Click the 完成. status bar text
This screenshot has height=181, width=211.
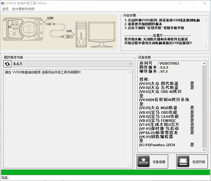pyautogui.click(x=5, y=178)
